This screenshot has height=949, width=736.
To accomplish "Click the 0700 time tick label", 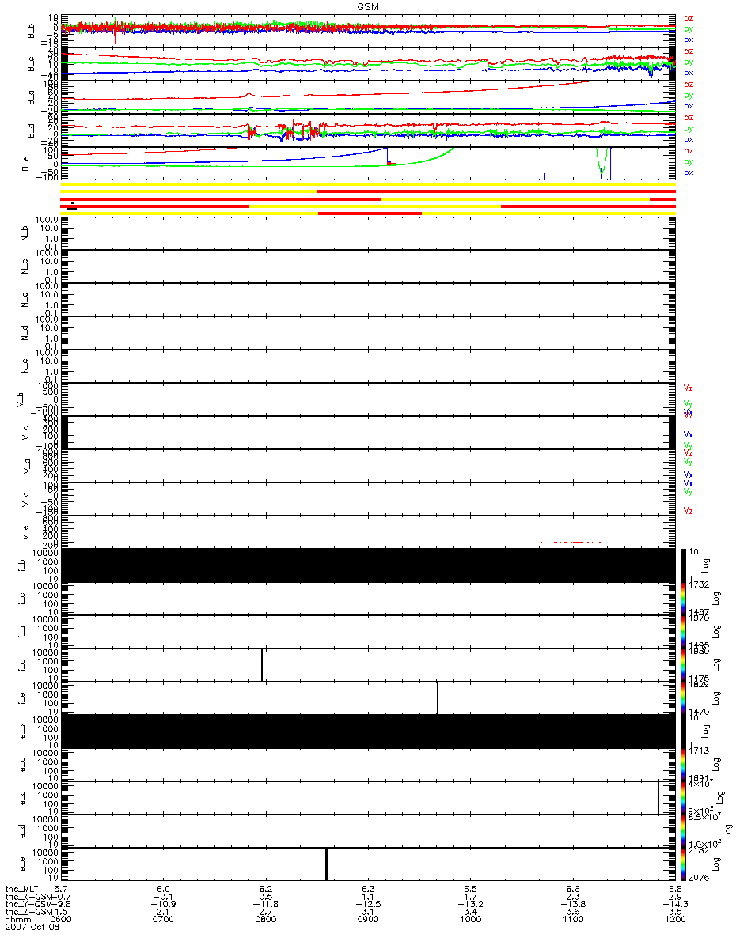I will pos(164,921).
